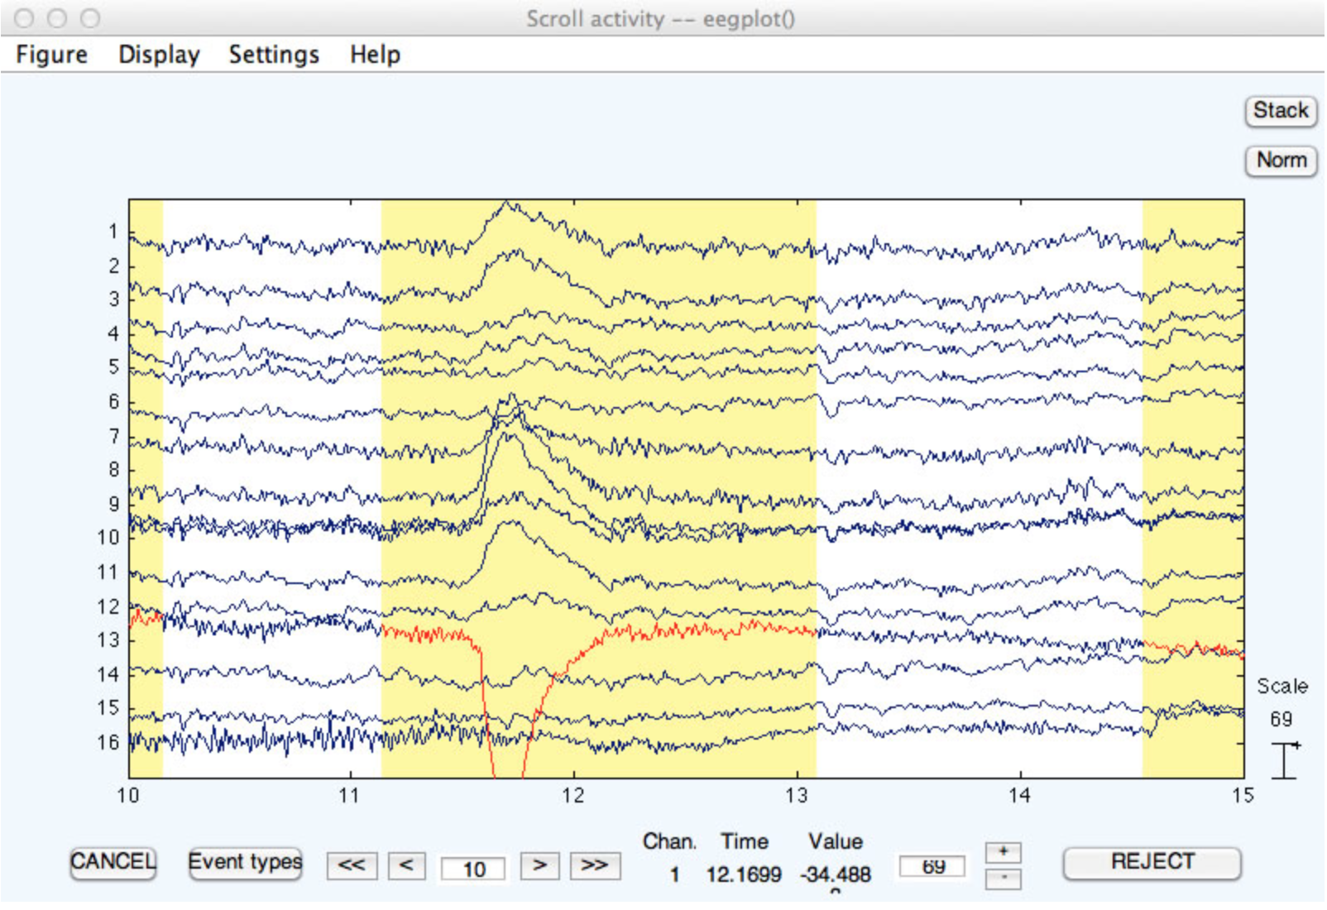The image size is (1327, 910).
Task: Click the scale value field showing 69
Action: point(932,866)
